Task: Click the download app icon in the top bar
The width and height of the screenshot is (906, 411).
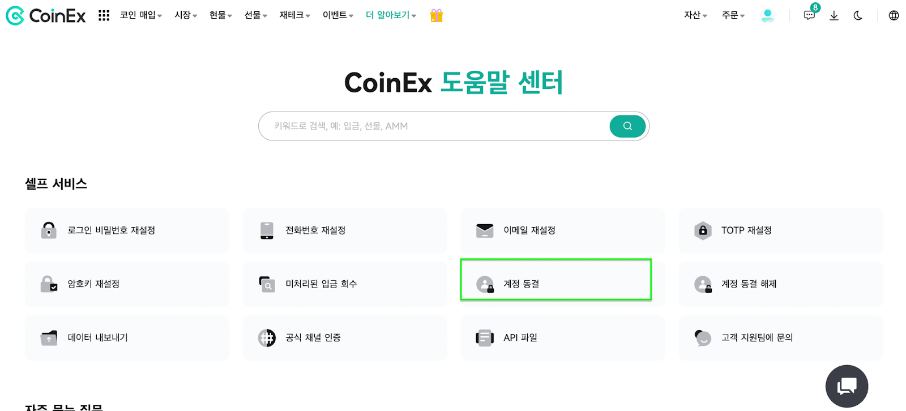Action: click(x=834, y=16)
